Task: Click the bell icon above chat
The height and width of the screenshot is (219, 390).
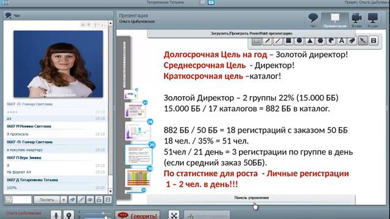Action: [x=83, y=24]
